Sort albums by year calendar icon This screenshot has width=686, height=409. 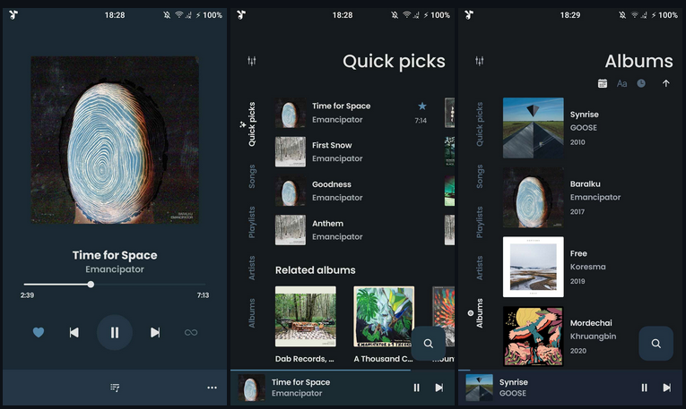(603, 83)
